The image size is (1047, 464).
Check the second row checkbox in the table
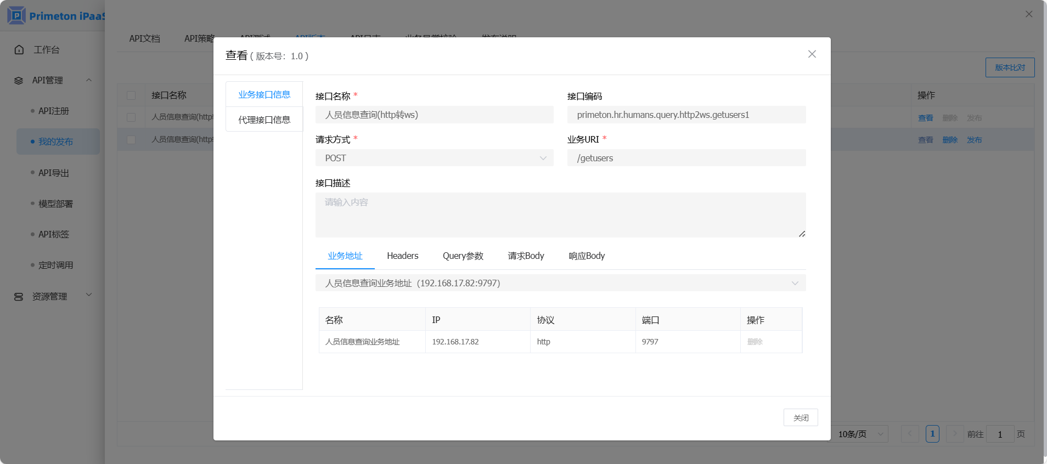pyautogui.click(x=131, y=140)
